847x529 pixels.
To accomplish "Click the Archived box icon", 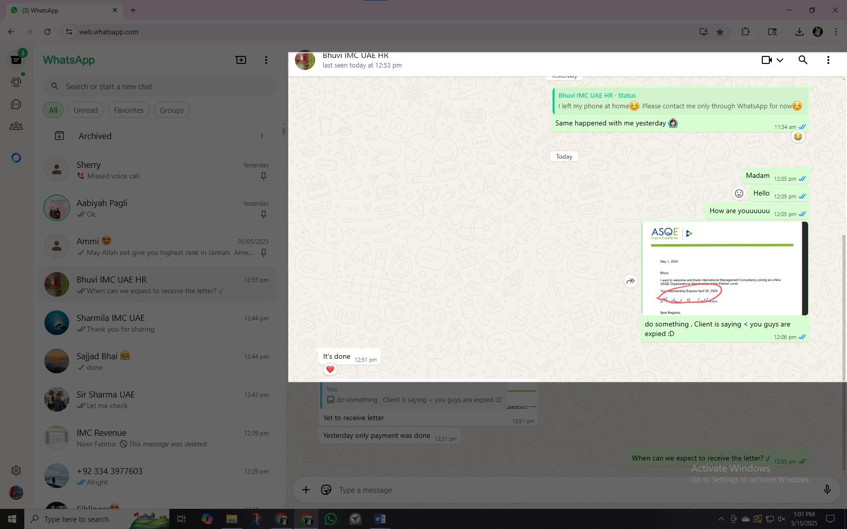I will click(x=59, y=136).
